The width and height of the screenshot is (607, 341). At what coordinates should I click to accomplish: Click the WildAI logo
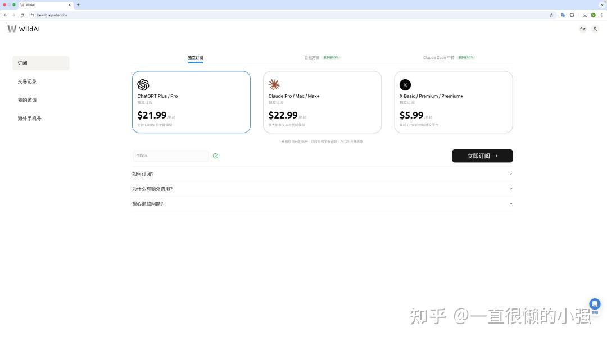(24, 29)
